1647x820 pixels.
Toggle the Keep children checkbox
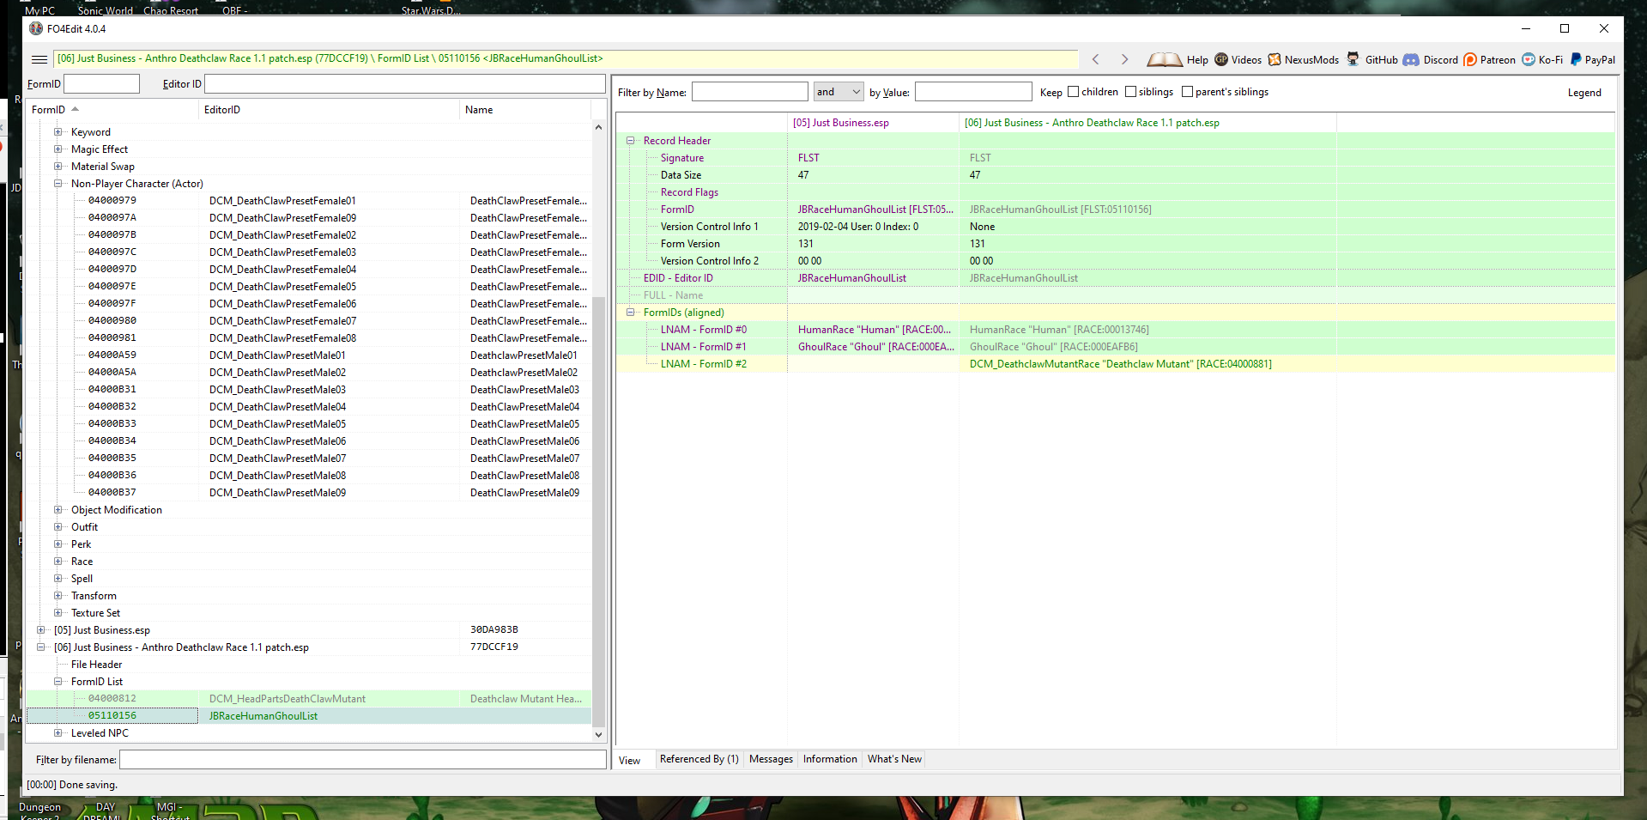point(1073,92)
